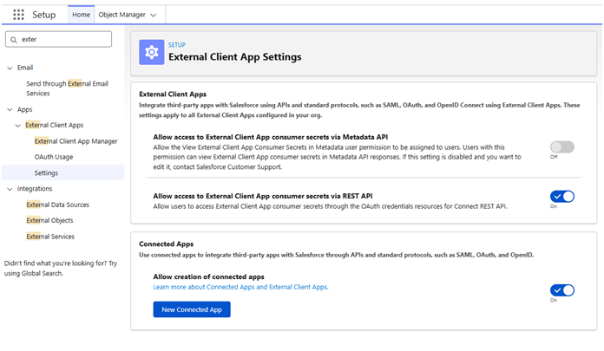Open the Object Manager tab

[121, 15]
